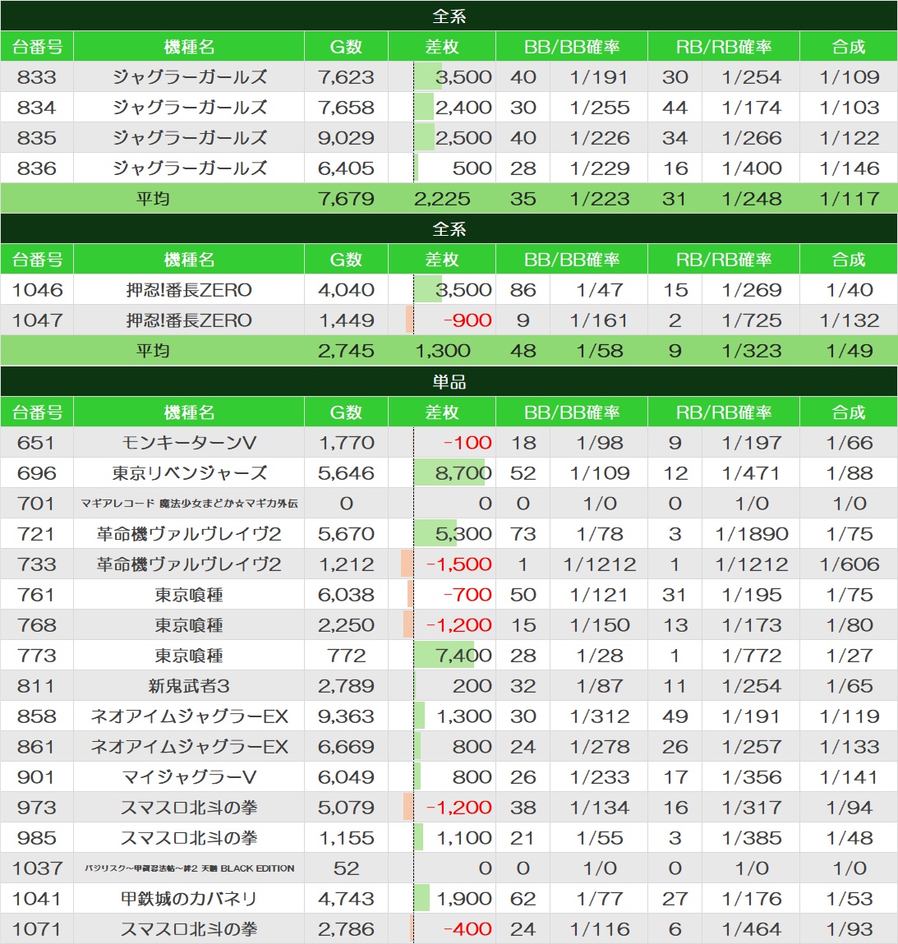Click machine number 1071 cell
This screenshot has width=898, height=944.
pyautogui.click(x=37, y=929)
